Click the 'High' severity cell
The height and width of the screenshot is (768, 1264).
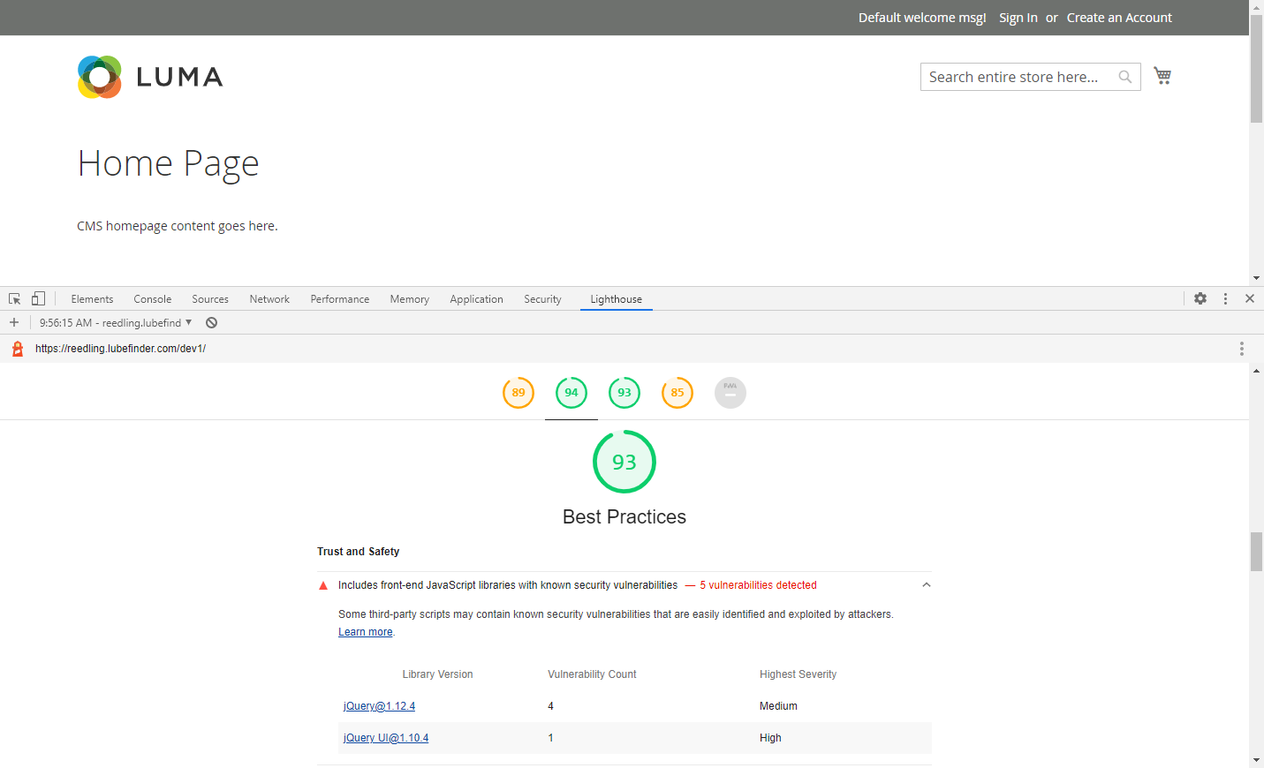tap(770, 738)
